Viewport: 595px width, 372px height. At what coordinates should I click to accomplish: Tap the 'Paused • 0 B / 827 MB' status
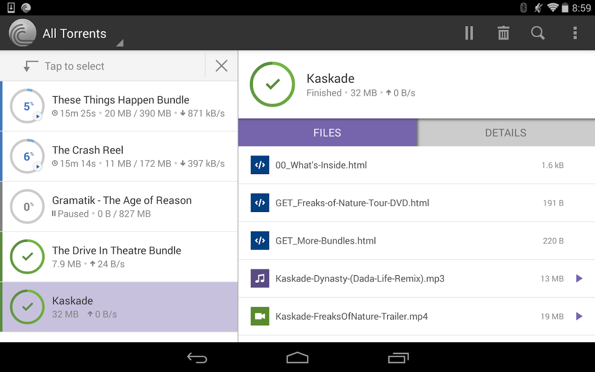[102, 214]
